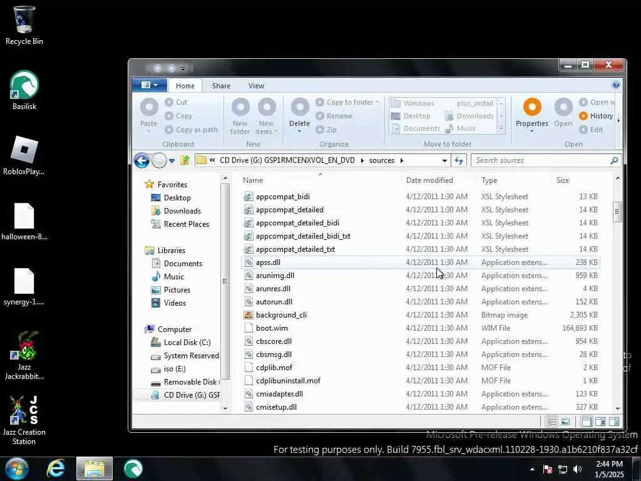
Task: Select the halloween-8 file on desktop
Action: pyautogui.click(x=24, y=221)
